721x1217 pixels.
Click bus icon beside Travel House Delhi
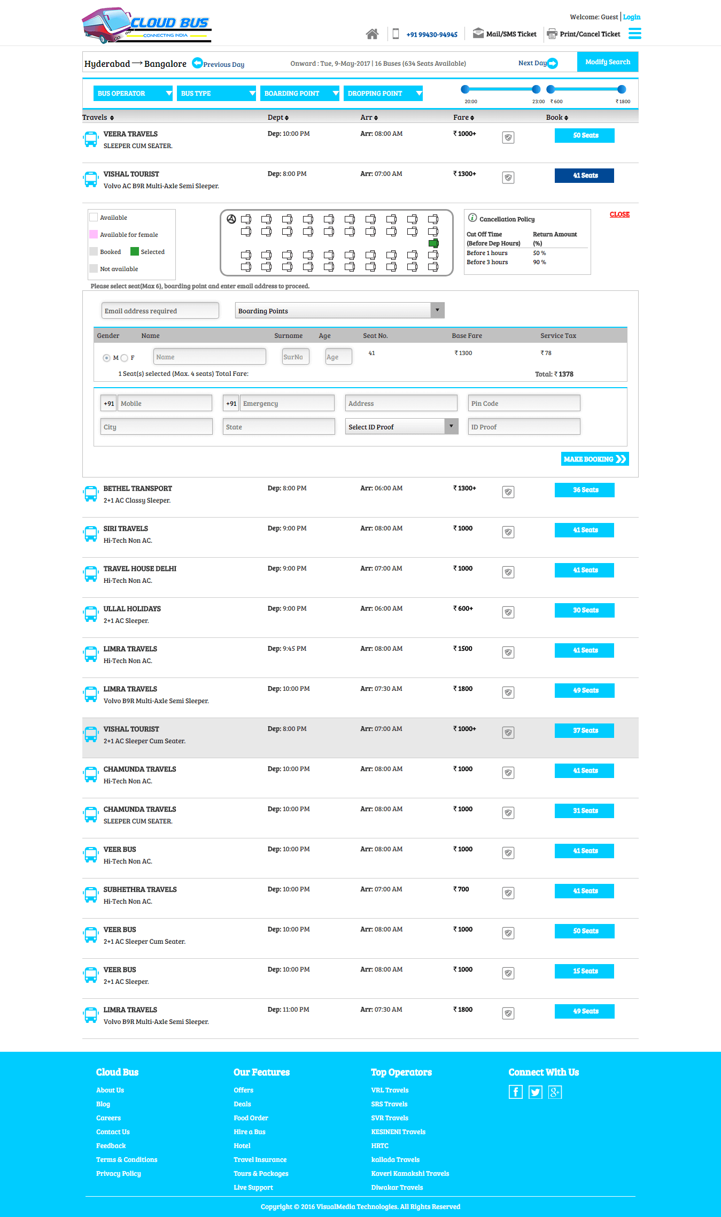pyautogui.click(x=91, y=574)
